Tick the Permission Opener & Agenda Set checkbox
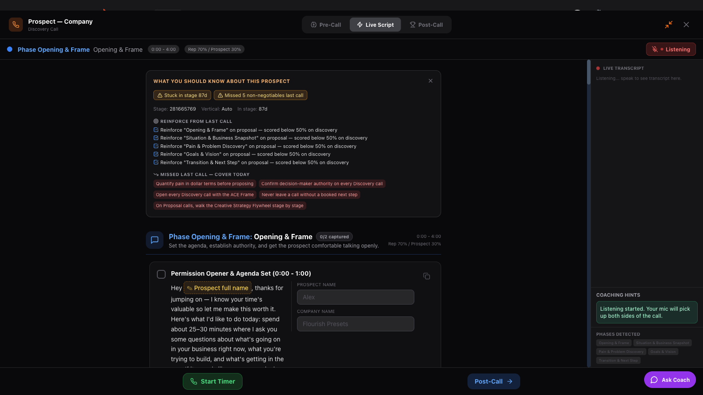Screen dimensions: 703x395 pyautogui.click(x=161, y=274)
